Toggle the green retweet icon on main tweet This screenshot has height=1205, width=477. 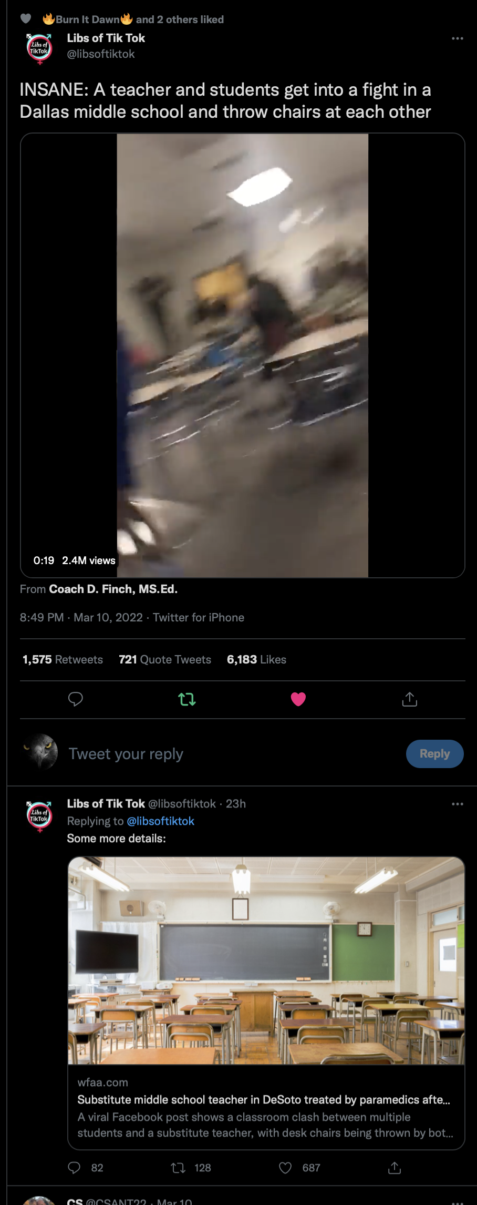click(187, 699)
